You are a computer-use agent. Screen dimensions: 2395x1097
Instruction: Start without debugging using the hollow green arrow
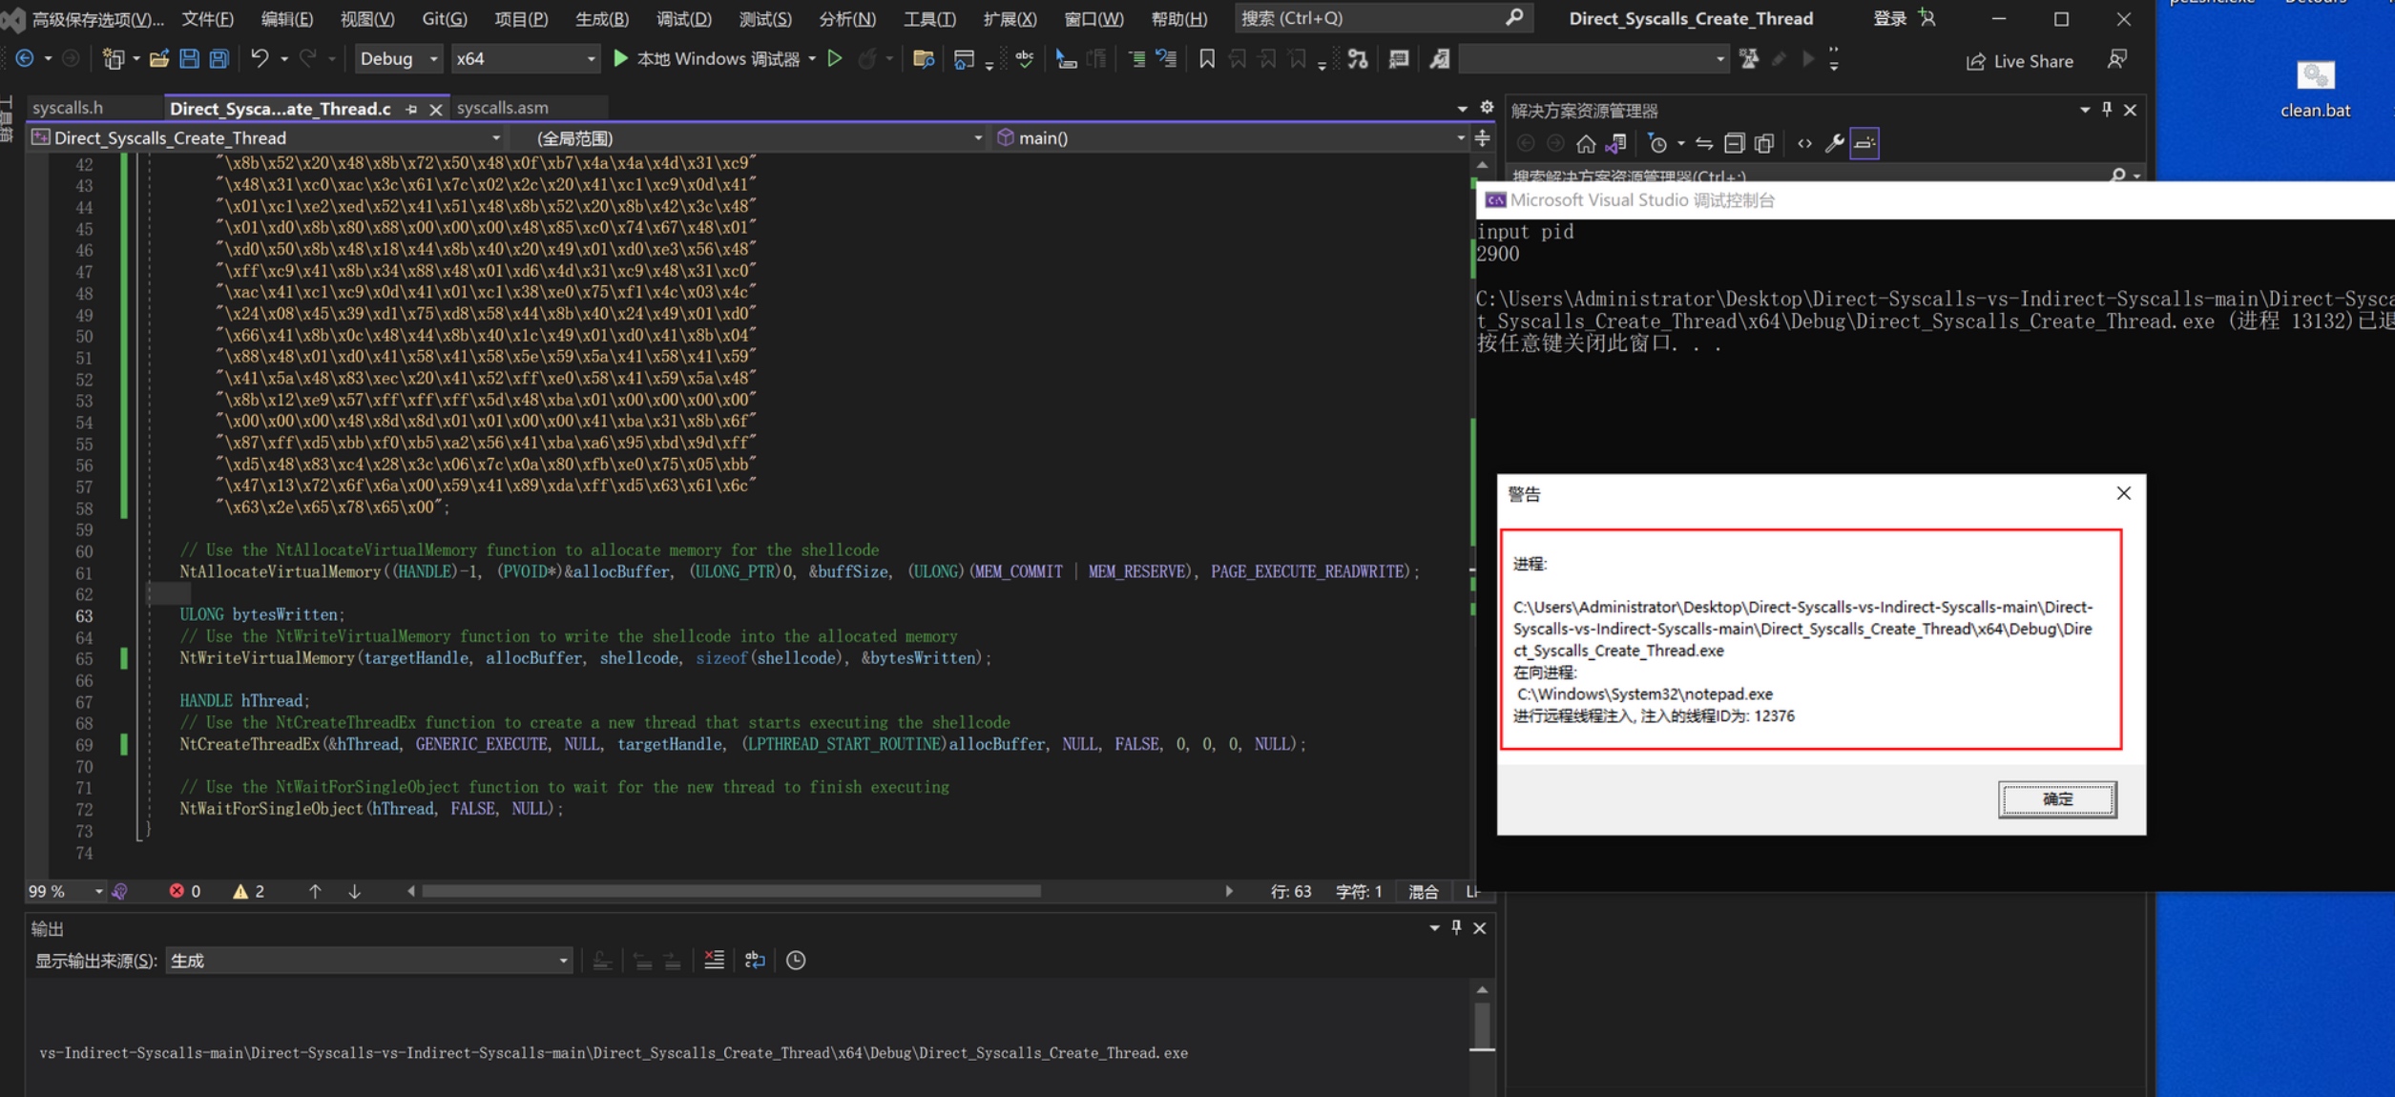pyautogui.click(x=835, y=59)
